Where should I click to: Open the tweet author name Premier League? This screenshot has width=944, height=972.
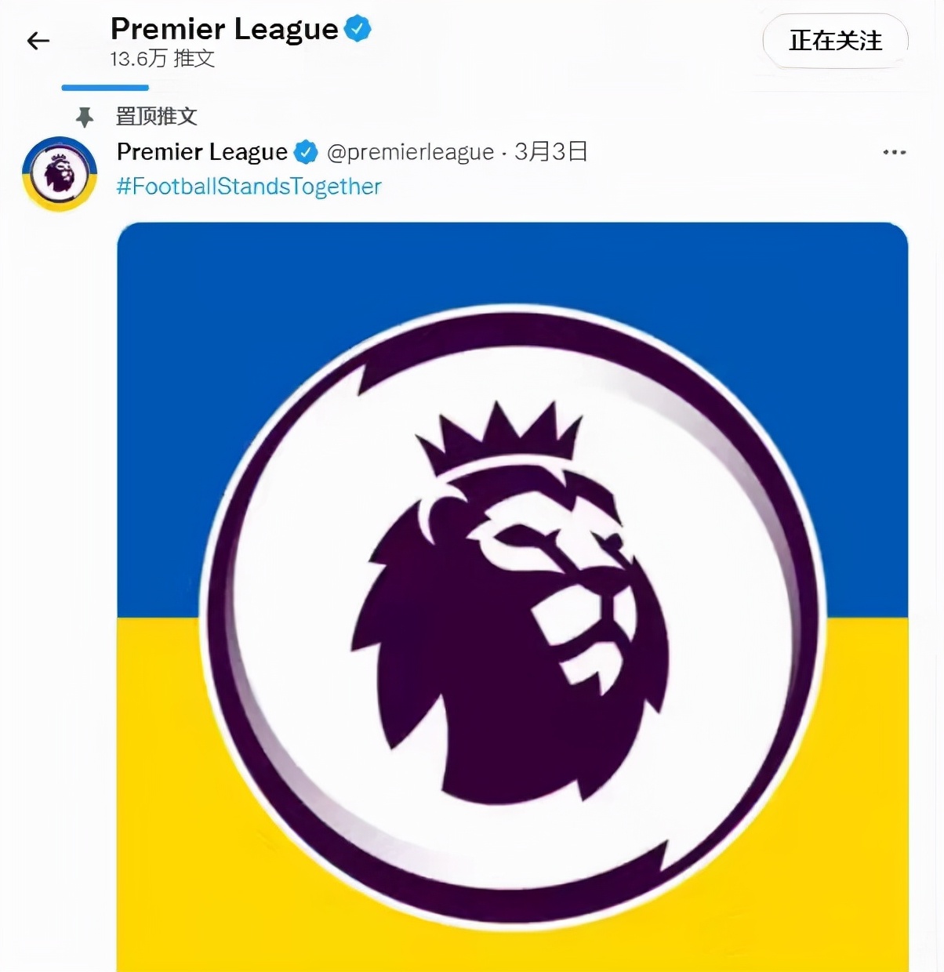coord(202,152)
